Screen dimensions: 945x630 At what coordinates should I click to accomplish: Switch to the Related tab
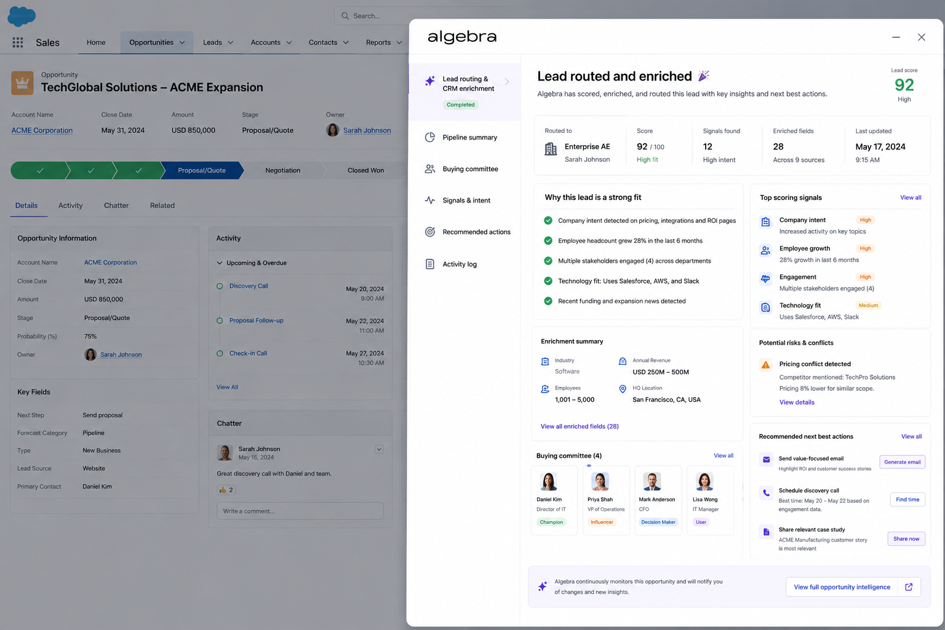162,205
